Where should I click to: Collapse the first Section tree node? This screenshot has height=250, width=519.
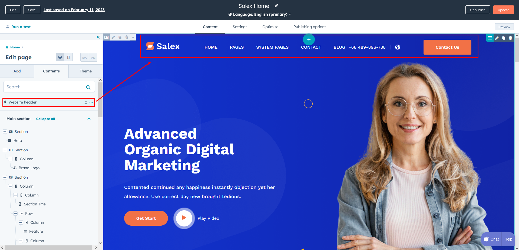click(5, 132)
